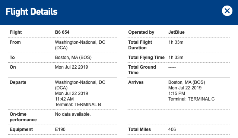238x138 pixels.
Task: Click the Arrives label
Action: 136,82
